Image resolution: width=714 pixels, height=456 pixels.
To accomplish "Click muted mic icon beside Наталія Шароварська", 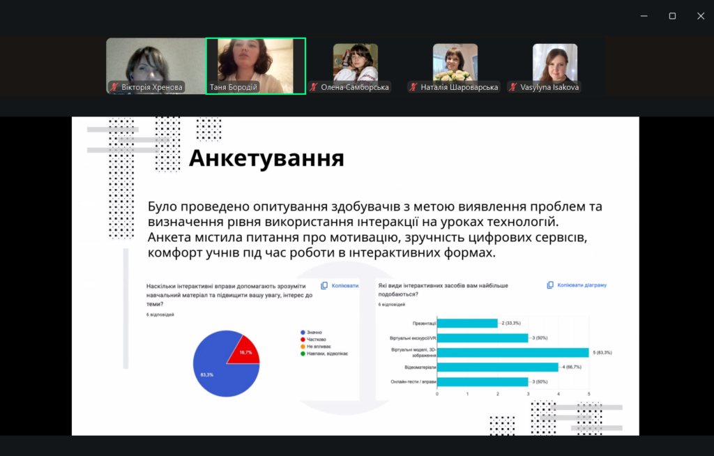I will click(x=413, y=88).
